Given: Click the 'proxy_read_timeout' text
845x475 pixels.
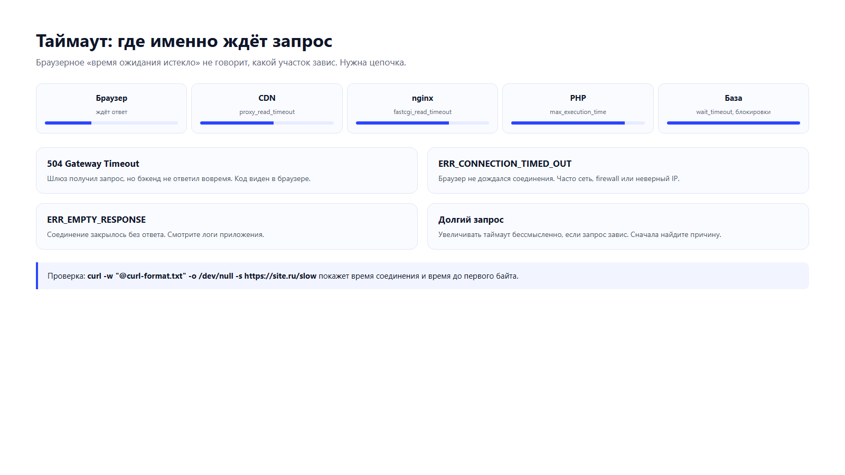Looking at the screenshot, I should tap(267, 112).
